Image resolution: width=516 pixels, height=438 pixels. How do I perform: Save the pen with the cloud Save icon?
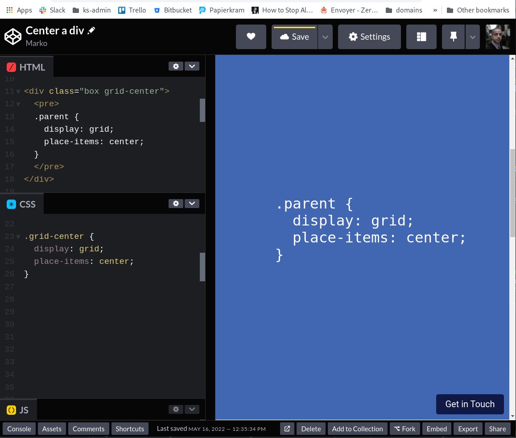point(294,37)
